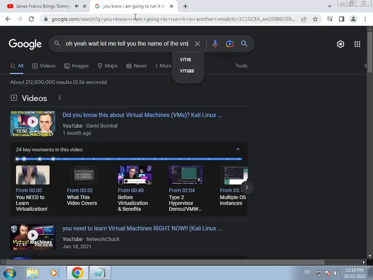
Task: Open a new tab with plus button
Action: pos(185,7)
